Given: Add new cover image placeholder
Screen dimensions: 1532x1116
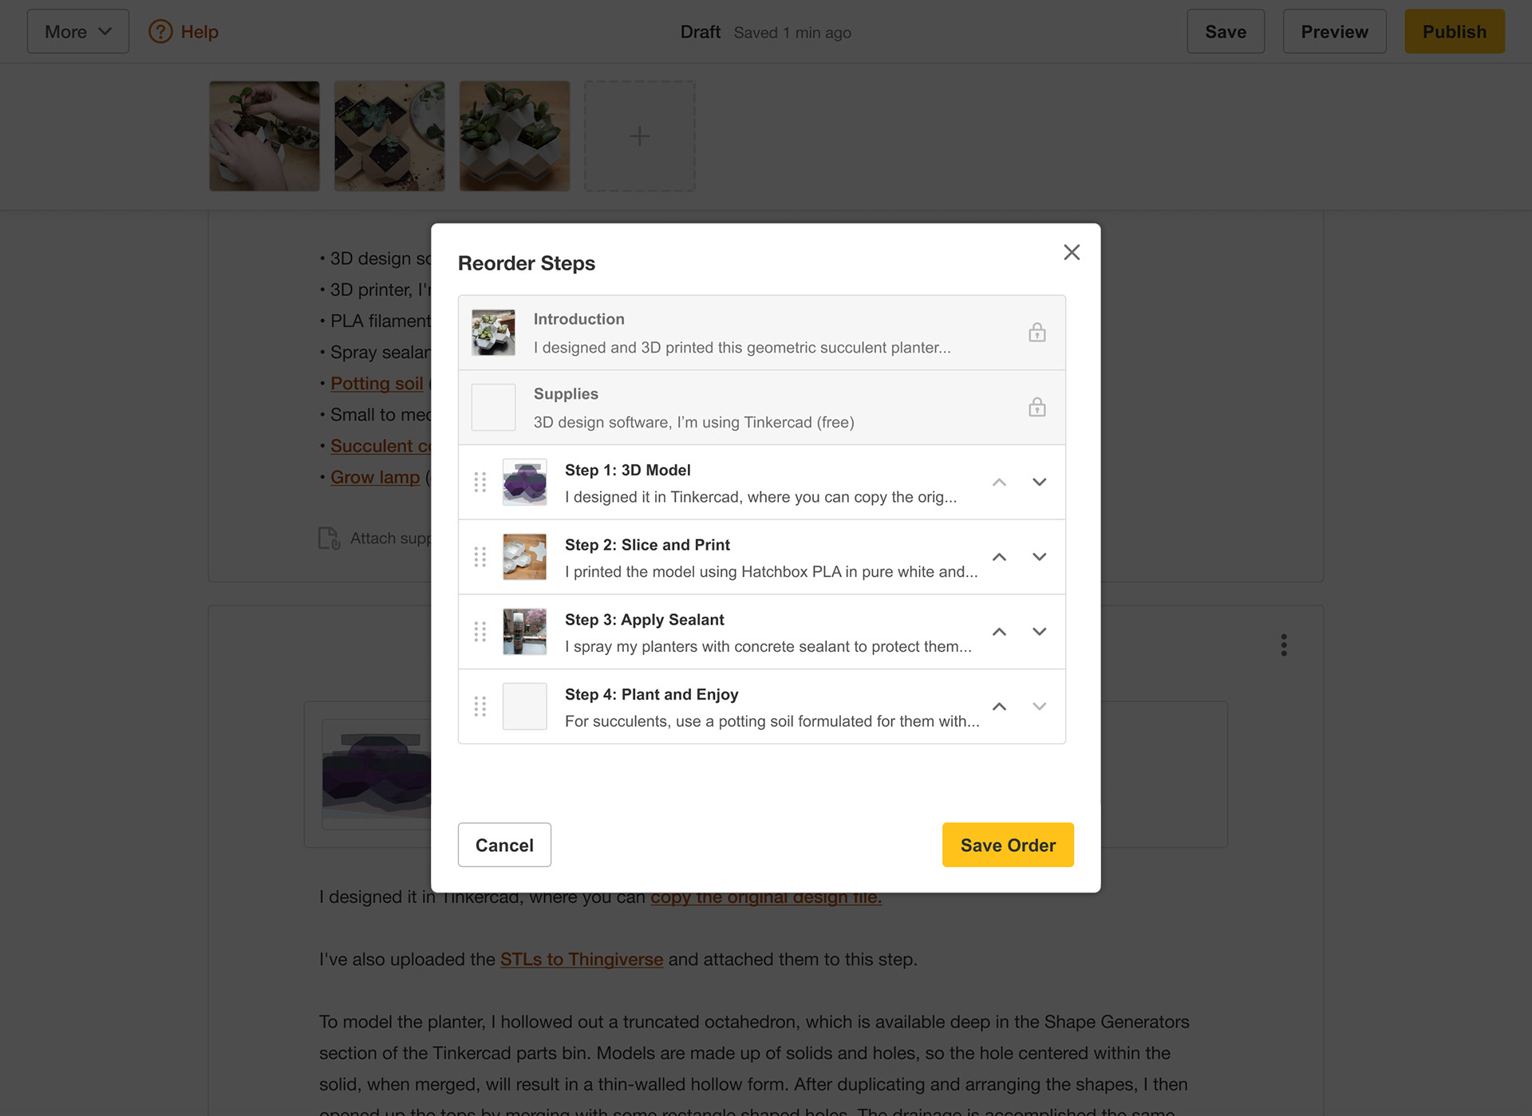Looking at the screenshot, I should point(639,136).
